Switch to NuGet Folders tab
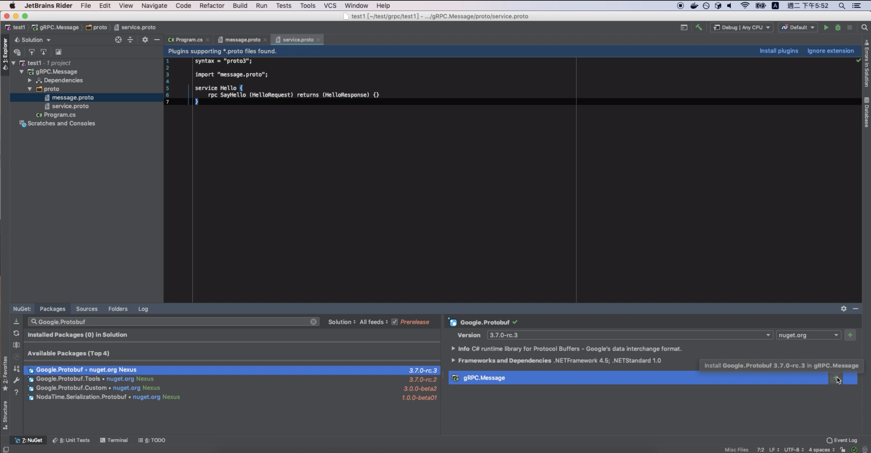This screenshot has height=453, width=871. click(118, 309)
